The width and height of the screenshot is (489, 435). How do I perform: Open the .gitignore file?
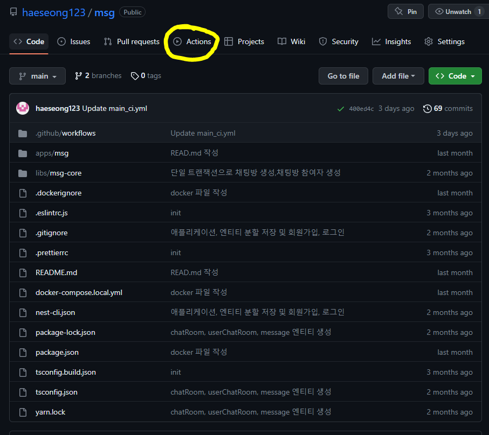point(51,233)
